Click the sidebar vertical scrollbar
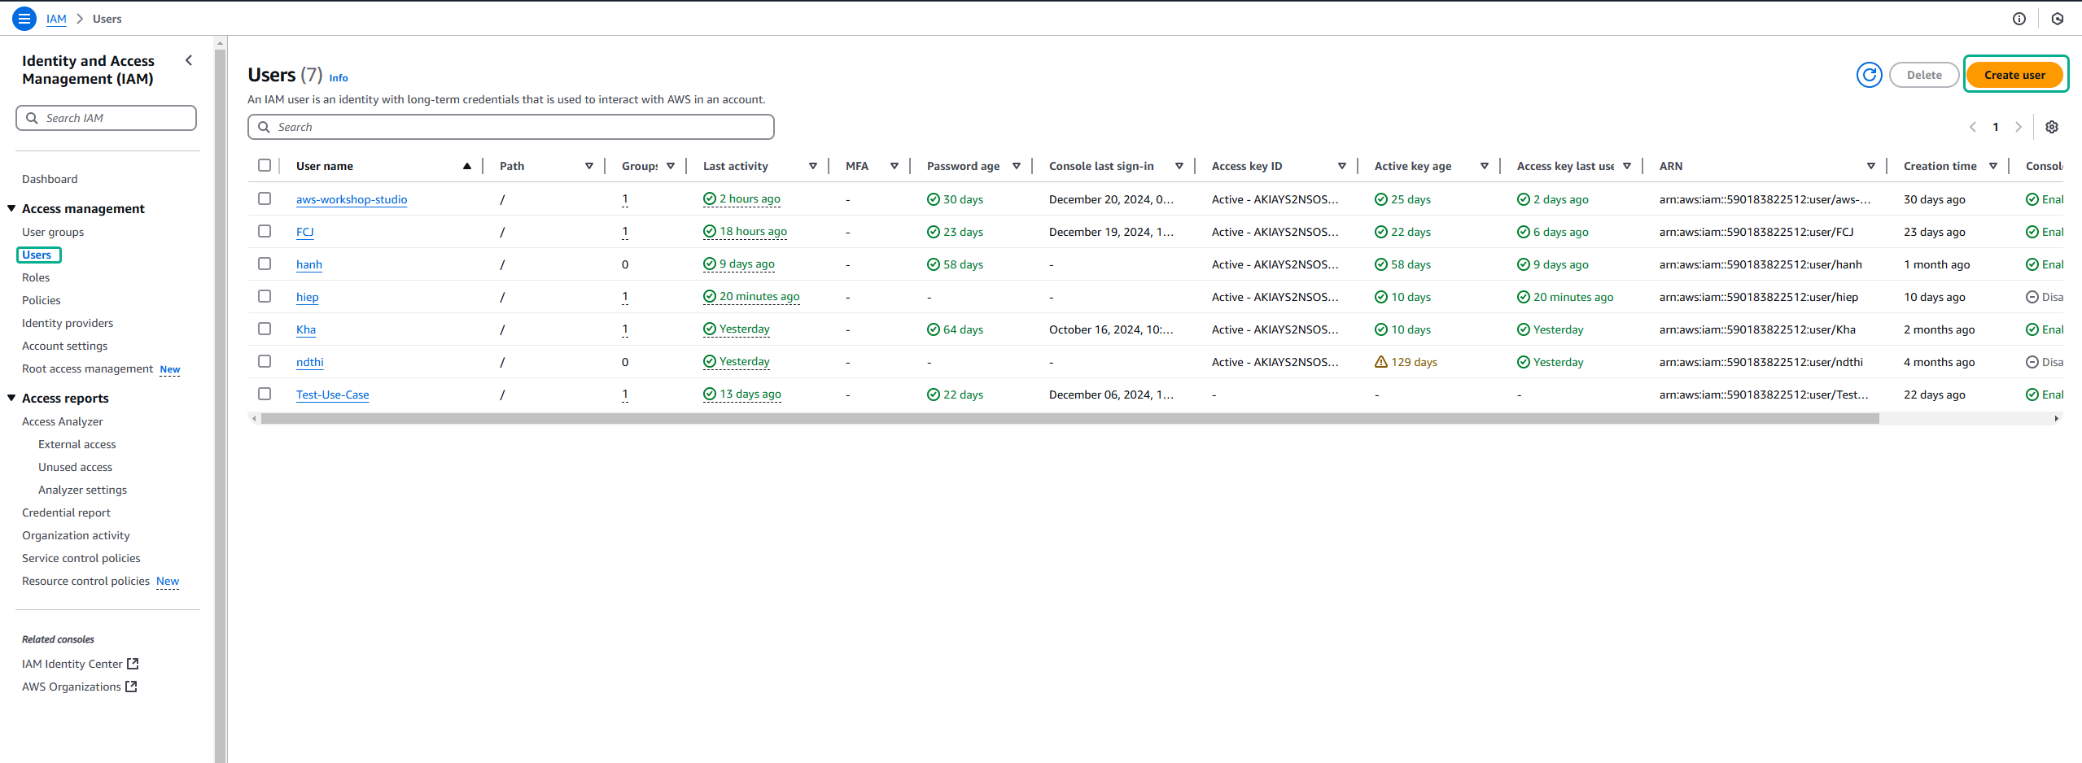The image size is (2082, 763). point(220,406)
